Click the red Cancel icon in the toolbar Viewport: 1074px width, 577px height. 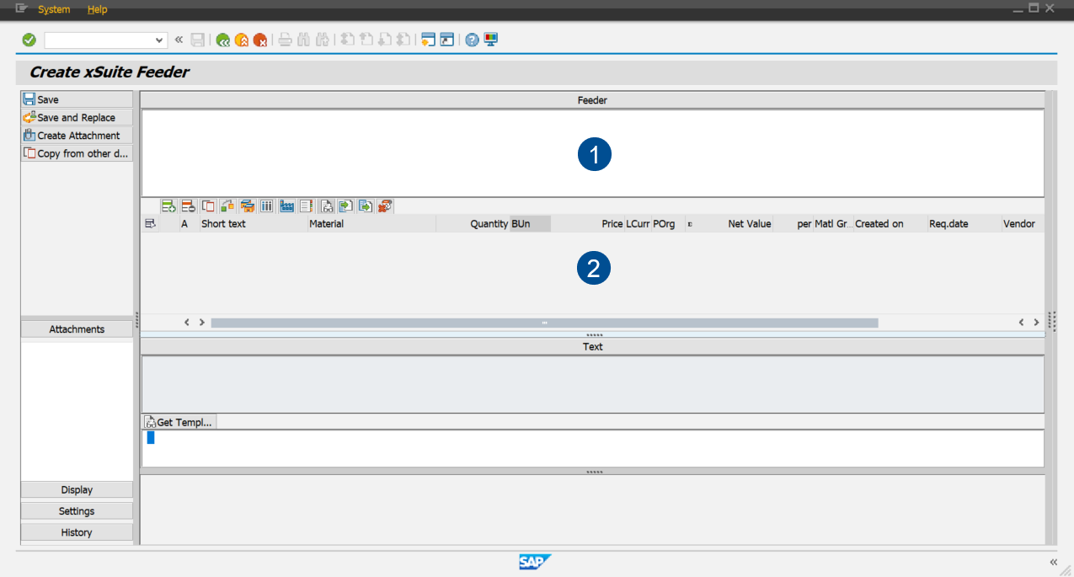(262, 40)
